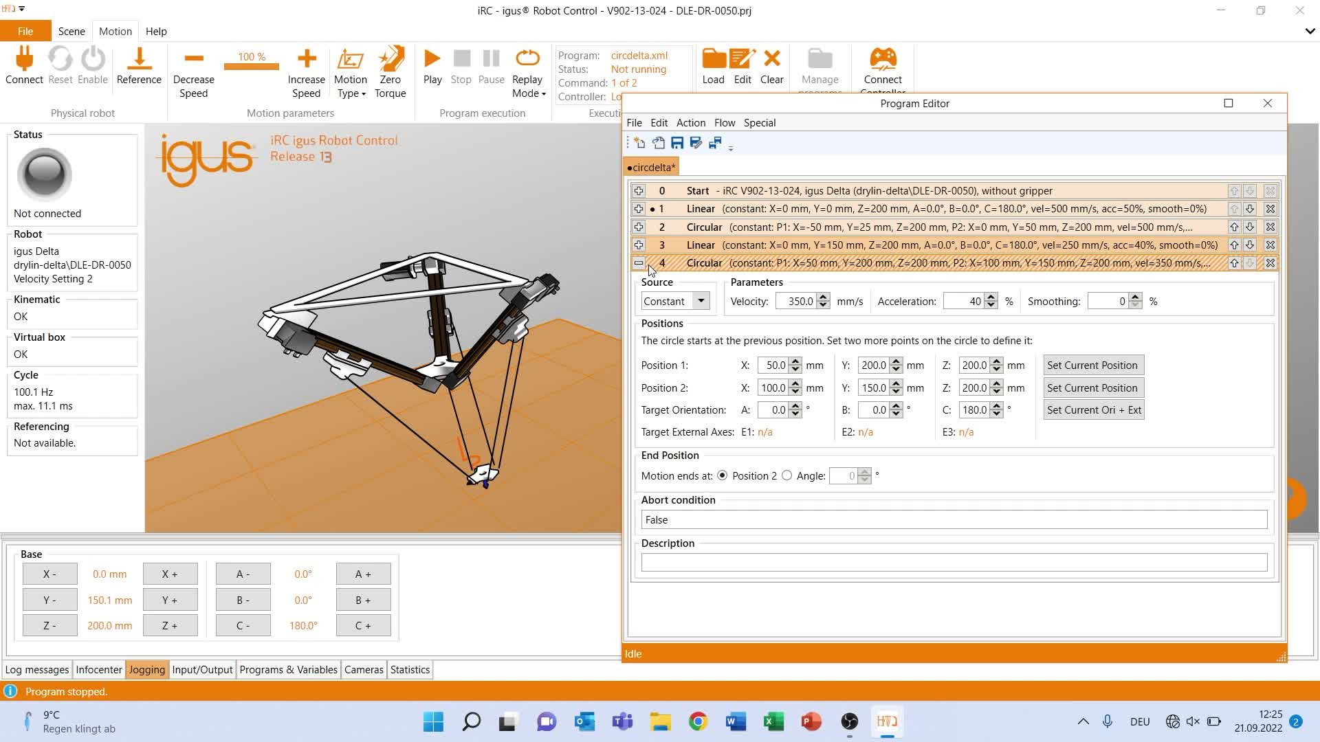This screenshot has height=742, width=1320.
Task: Expand command 1 Linear row
Action: click(x=639, y=209)
